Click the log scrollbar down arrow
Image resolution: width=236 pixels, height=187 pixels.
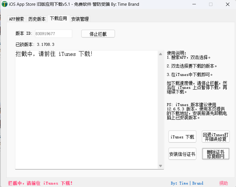pos(161,166)
